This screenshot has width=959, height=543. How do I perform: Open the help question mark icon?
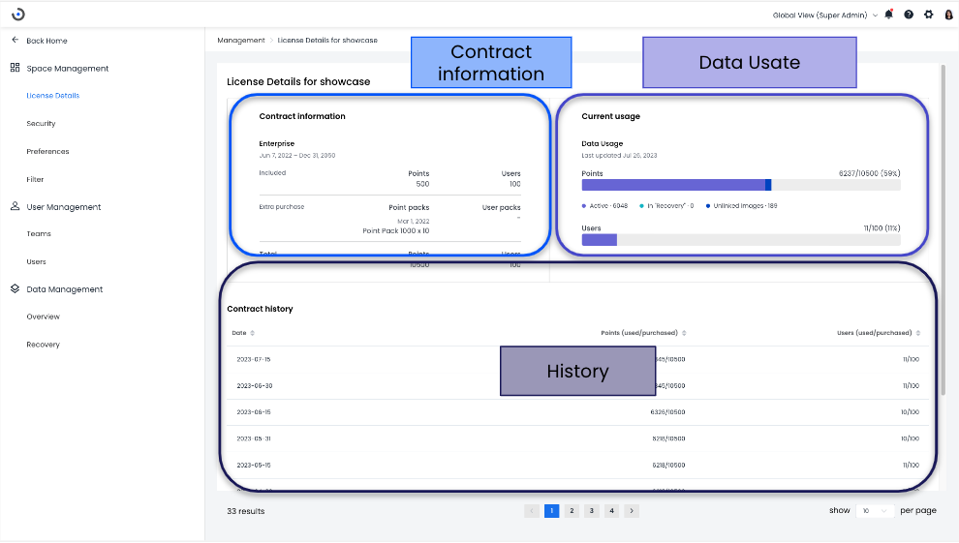[x=909, y=15]
